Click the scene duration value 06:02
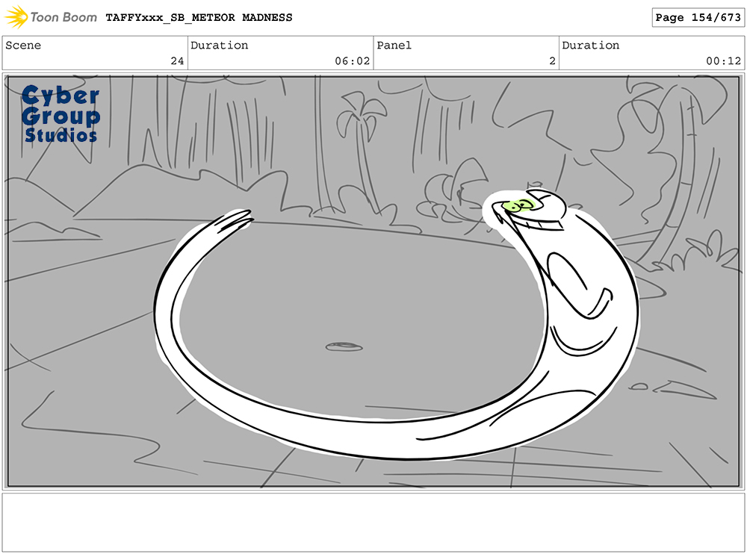Image resolution: width=747 pixels, height=554 pixels. pyautogui.click(x=352, y=61)
